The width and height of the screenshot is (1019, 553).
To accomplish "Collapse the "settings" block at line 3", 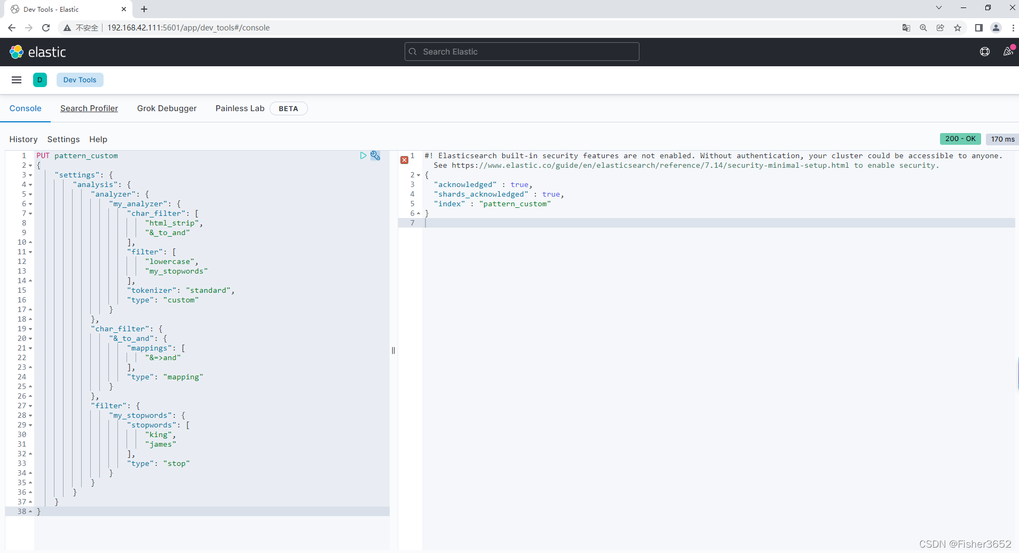I will pos(30,175).
